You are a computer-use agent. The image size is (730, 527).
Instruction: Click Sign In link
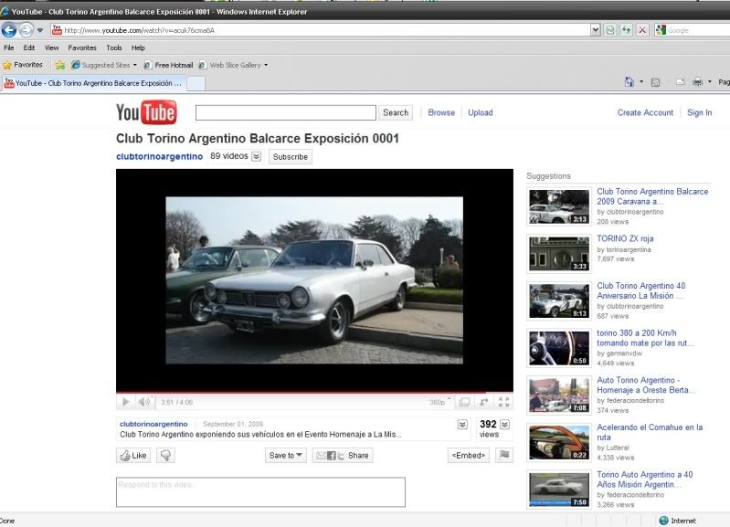(x=699, y=112)
